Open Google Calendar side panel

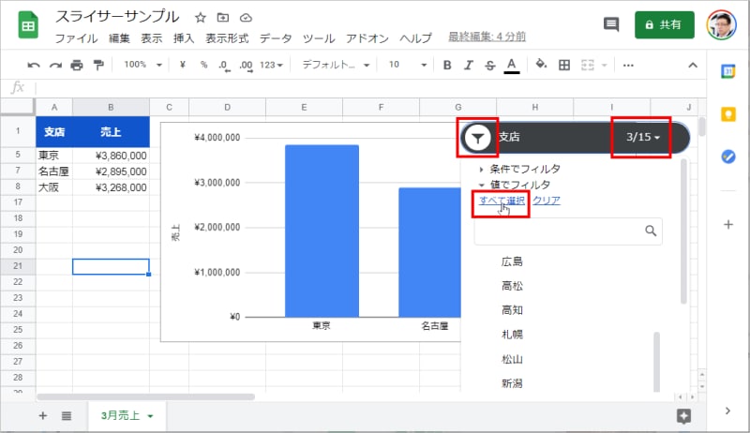pyautogui.click(x=728, y=71)
